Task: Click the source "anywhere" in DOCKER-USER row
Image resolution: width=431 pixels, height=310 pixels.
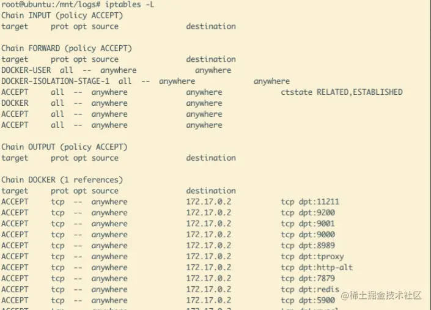Action: (119, 70)
